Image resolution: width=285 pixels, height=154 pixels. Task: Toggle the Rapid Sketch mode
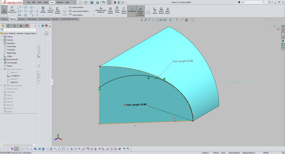coord(124,11)
